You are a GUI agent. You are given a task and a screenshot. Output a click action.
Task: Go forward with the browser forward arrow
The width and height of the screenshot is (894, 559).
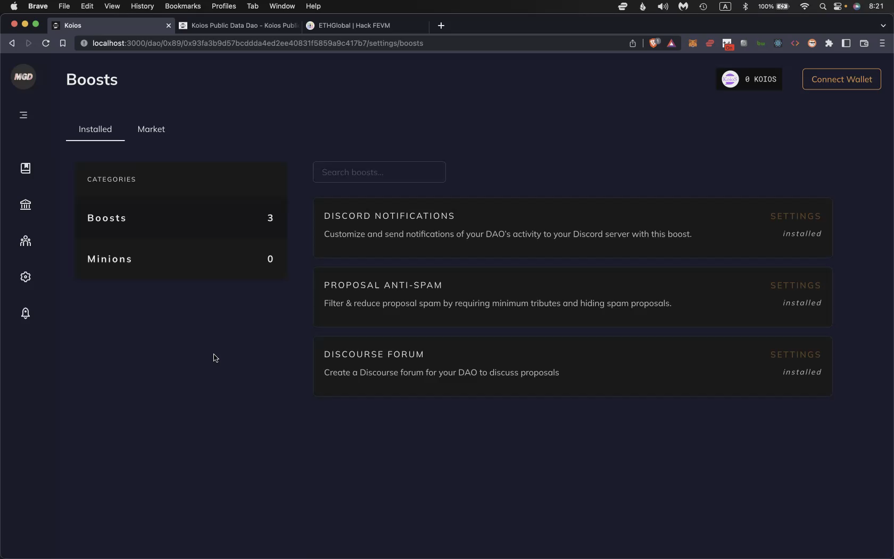coord(29,43)
